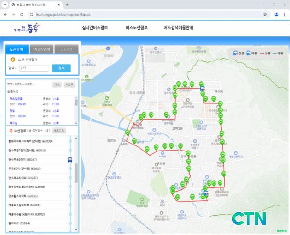The image size is (290, 235).
Task: Click the browser forward arrow
Action: pos(13,14)
